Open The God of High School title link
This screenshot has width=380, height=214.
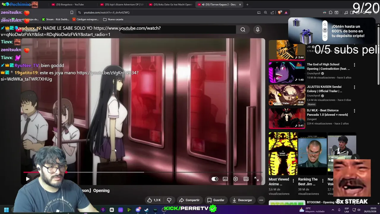(328, 67)
